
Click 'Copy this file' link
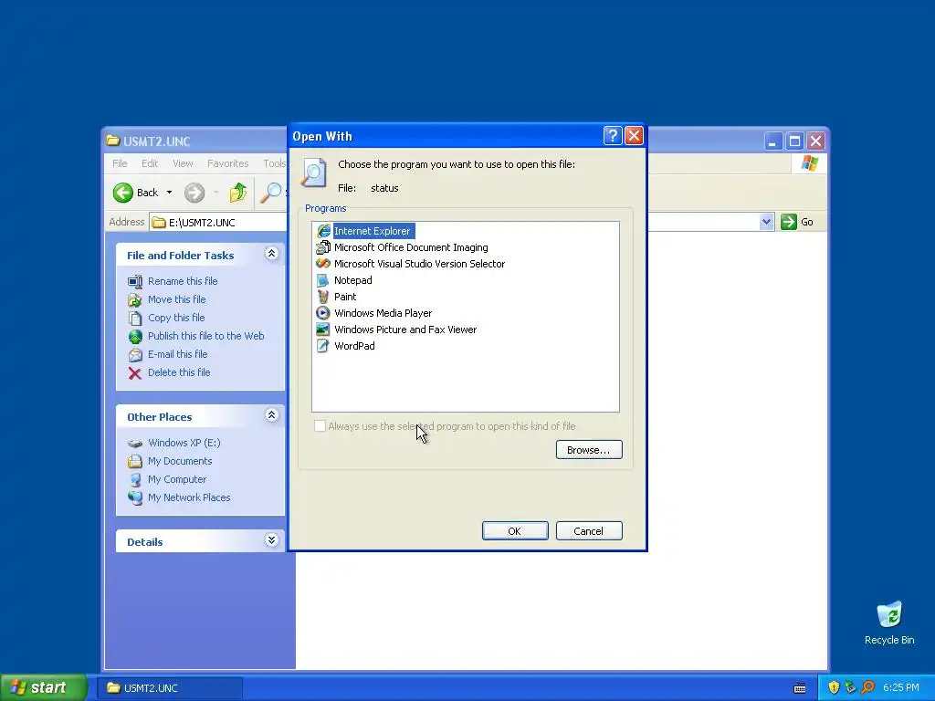pos(176,318)
